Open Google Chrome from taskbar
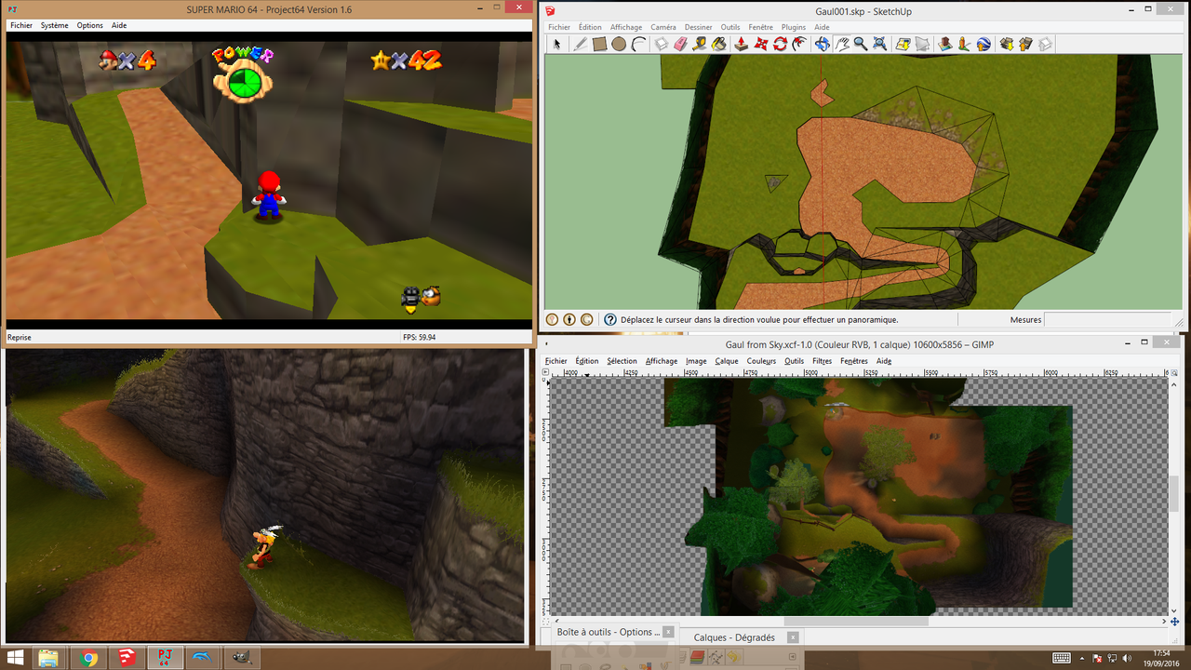 click(88, 658)
